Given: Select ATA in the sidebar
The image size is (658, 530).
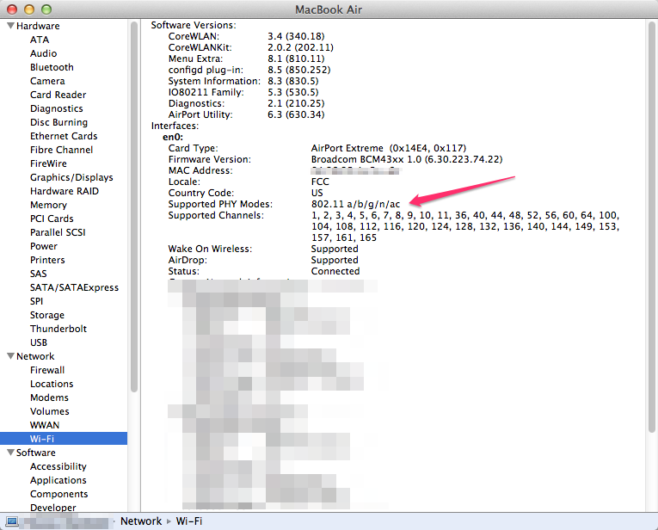Looking at the screenshot, I should 40,40.
